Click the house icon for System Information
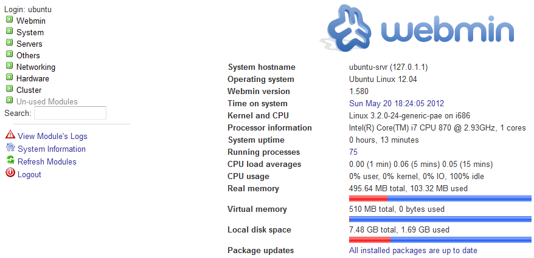This screenshot has width=534, height=258. click(x=10, y=147)
